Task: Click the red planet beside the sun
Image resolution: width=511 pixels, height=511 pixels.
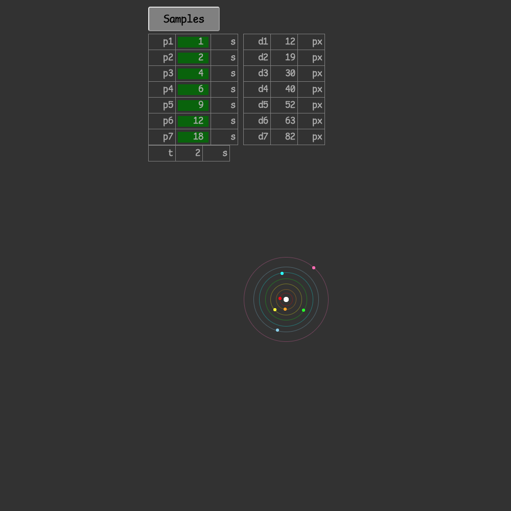Action: click(x=279, y=298)
